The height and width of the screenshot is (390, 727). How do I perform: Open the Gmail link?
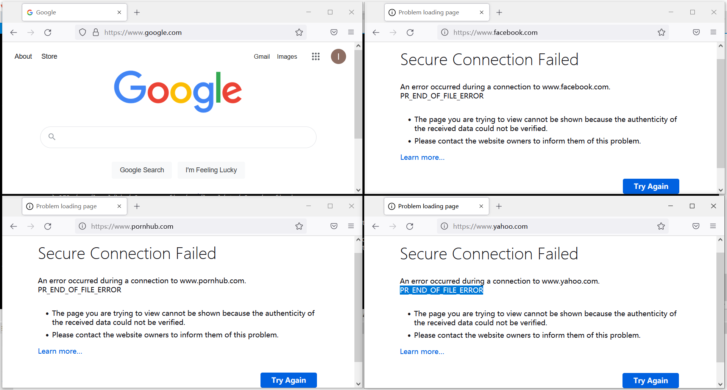262,56
